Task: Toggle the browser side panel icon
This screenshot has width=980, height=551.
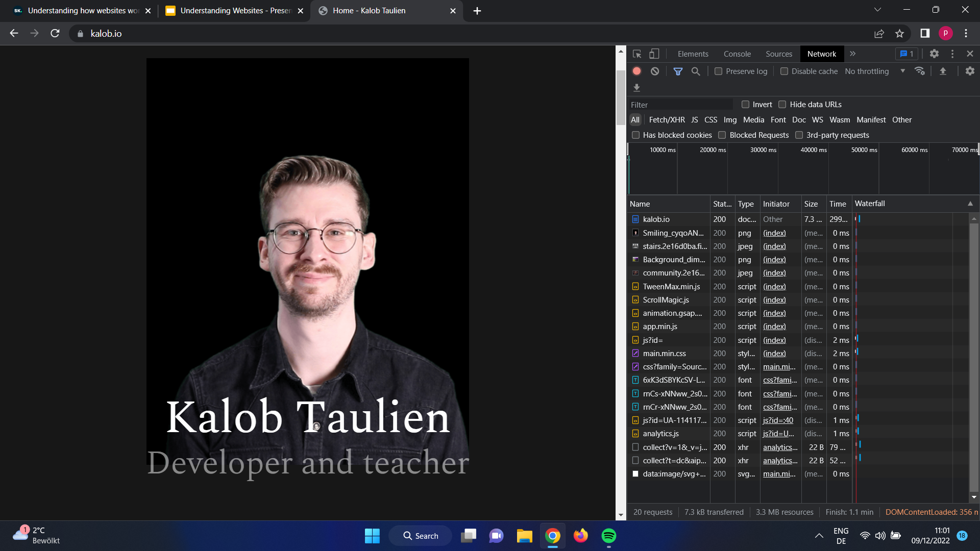Action: click(925, 33)
